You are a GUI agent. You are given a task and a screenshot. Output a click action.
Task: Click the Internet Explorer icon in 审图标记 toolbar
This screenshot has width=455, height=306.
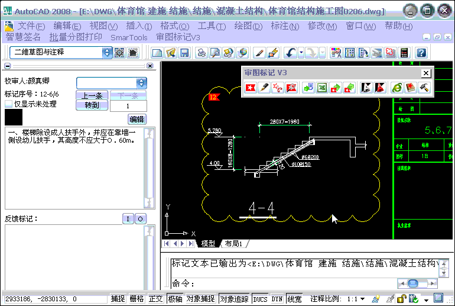[396, 88]
